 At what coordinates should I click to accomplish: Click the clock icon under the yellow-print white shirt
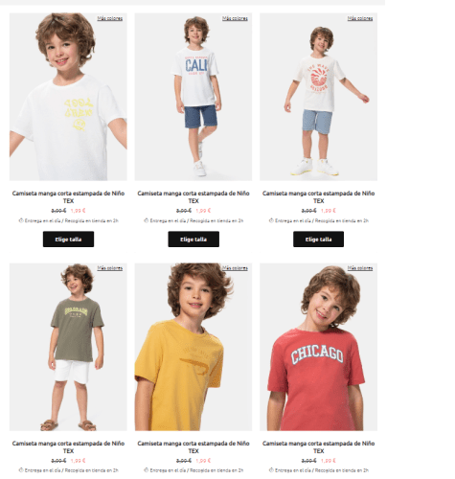(21, 220)
